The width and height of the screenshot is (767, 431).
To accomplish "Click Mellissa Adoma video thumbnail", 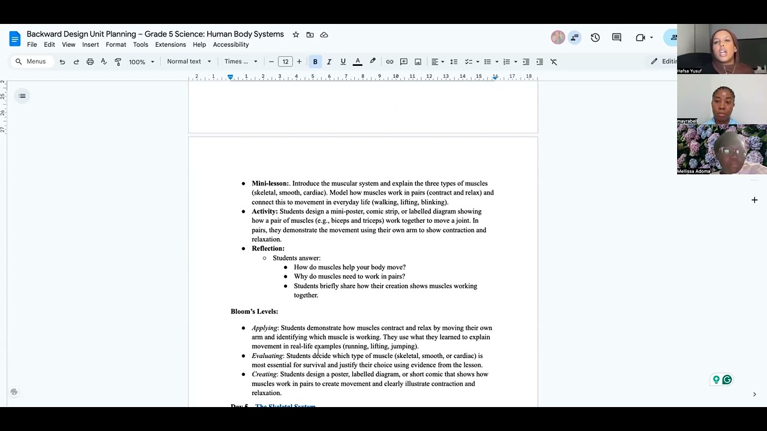I will 722,150.
